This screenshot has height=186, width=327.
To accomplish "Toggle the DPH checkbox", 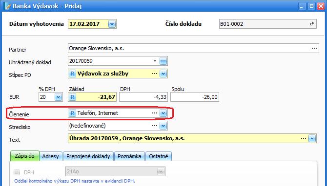I will (17, 172).
